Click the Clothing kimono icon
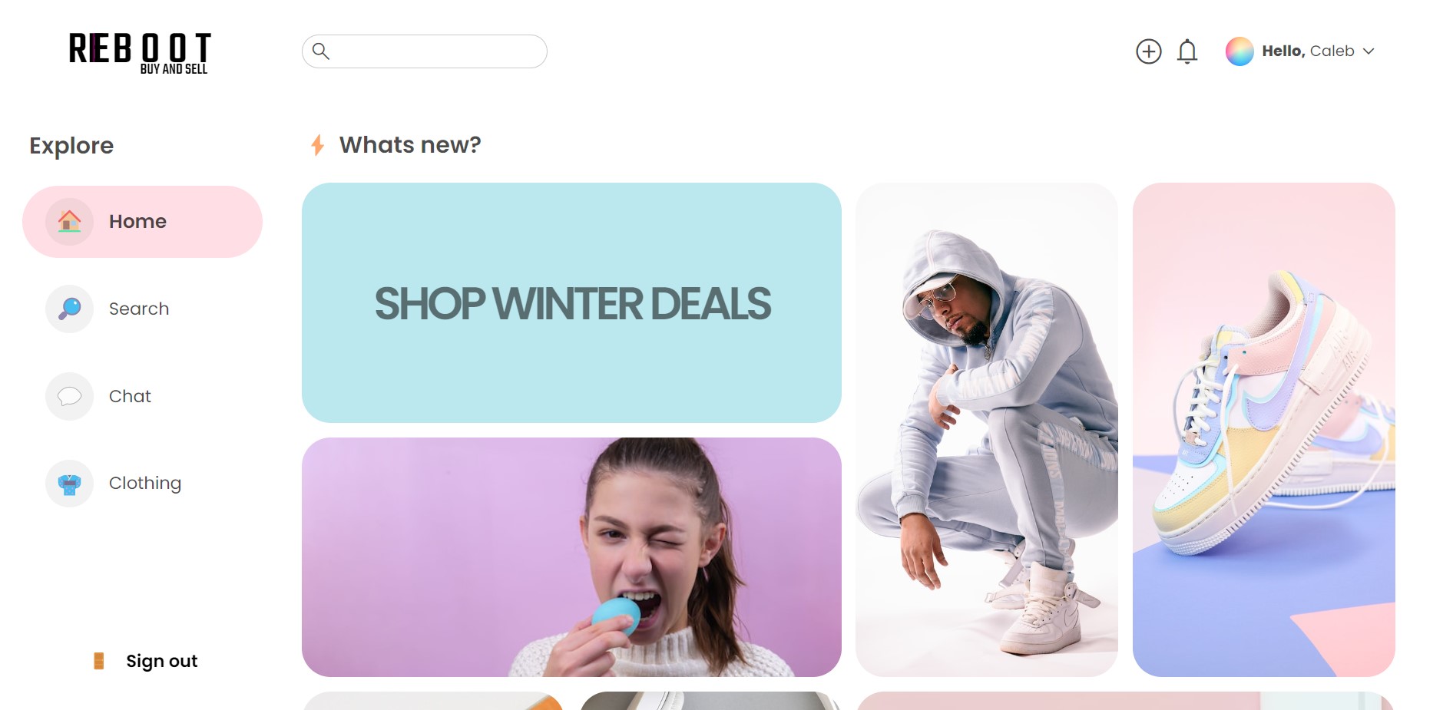1453x710 pixels. tap(69, 484)
